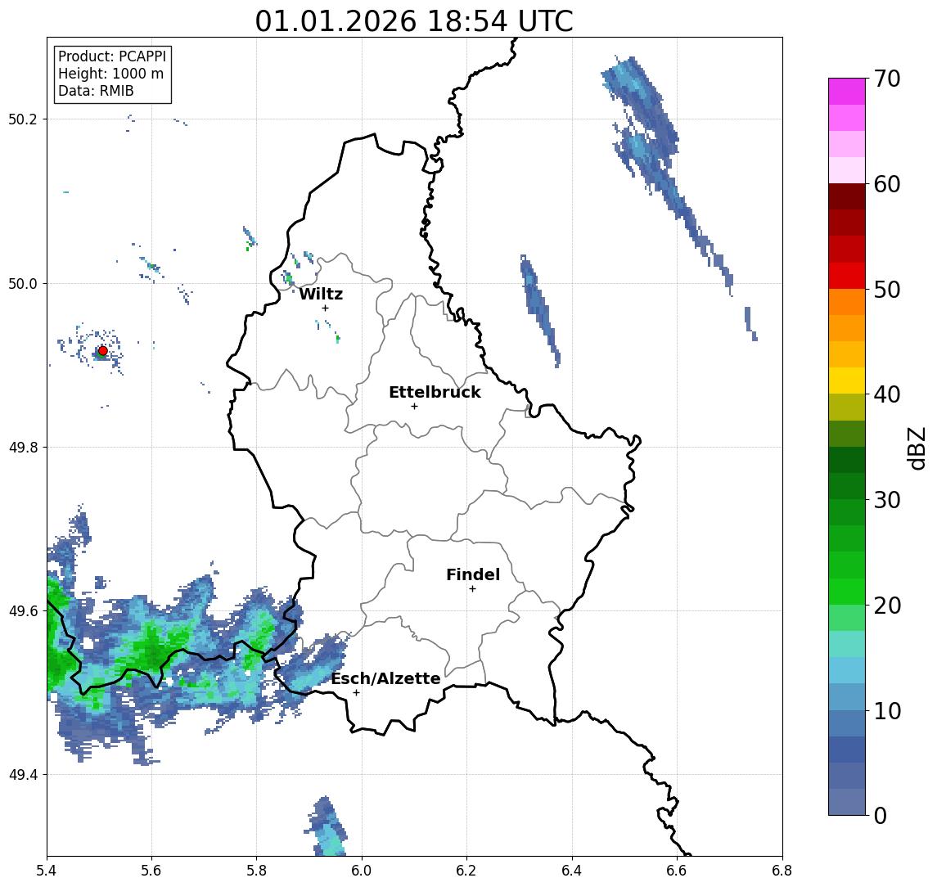Click longitude tick label 6.6

(677, 871)
